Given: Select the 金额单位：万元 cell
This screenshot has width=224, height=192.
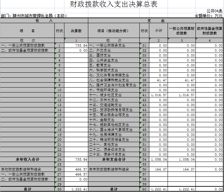Looking at the screenshot, I should (x=208, y=16).
